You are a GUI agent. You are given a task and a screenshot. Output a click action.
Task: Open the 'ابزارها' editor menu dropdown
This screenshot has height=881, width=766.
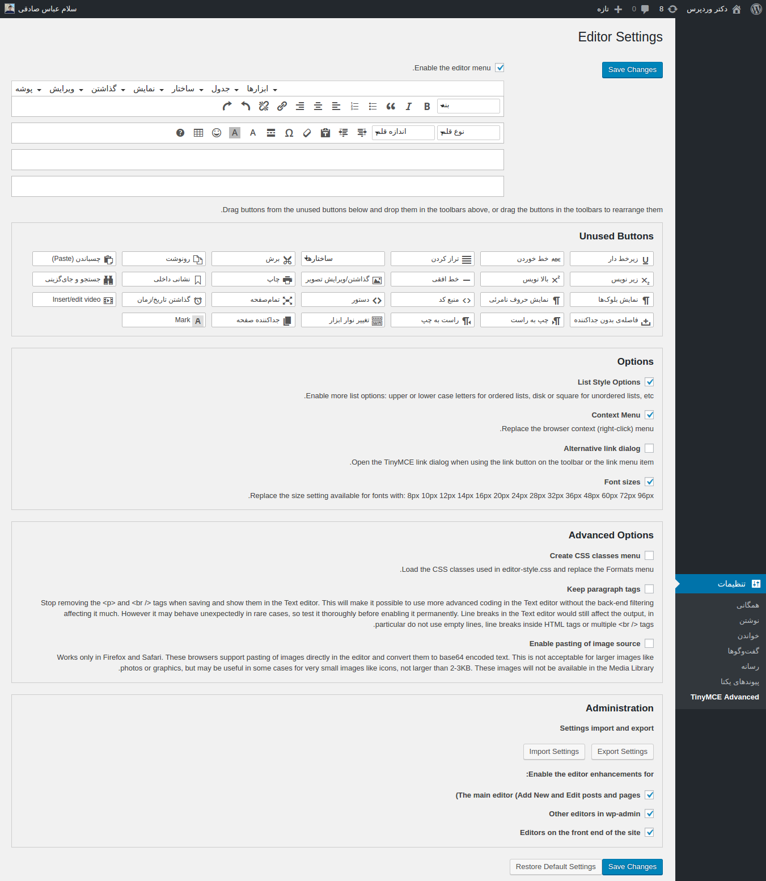coord(262,89)
